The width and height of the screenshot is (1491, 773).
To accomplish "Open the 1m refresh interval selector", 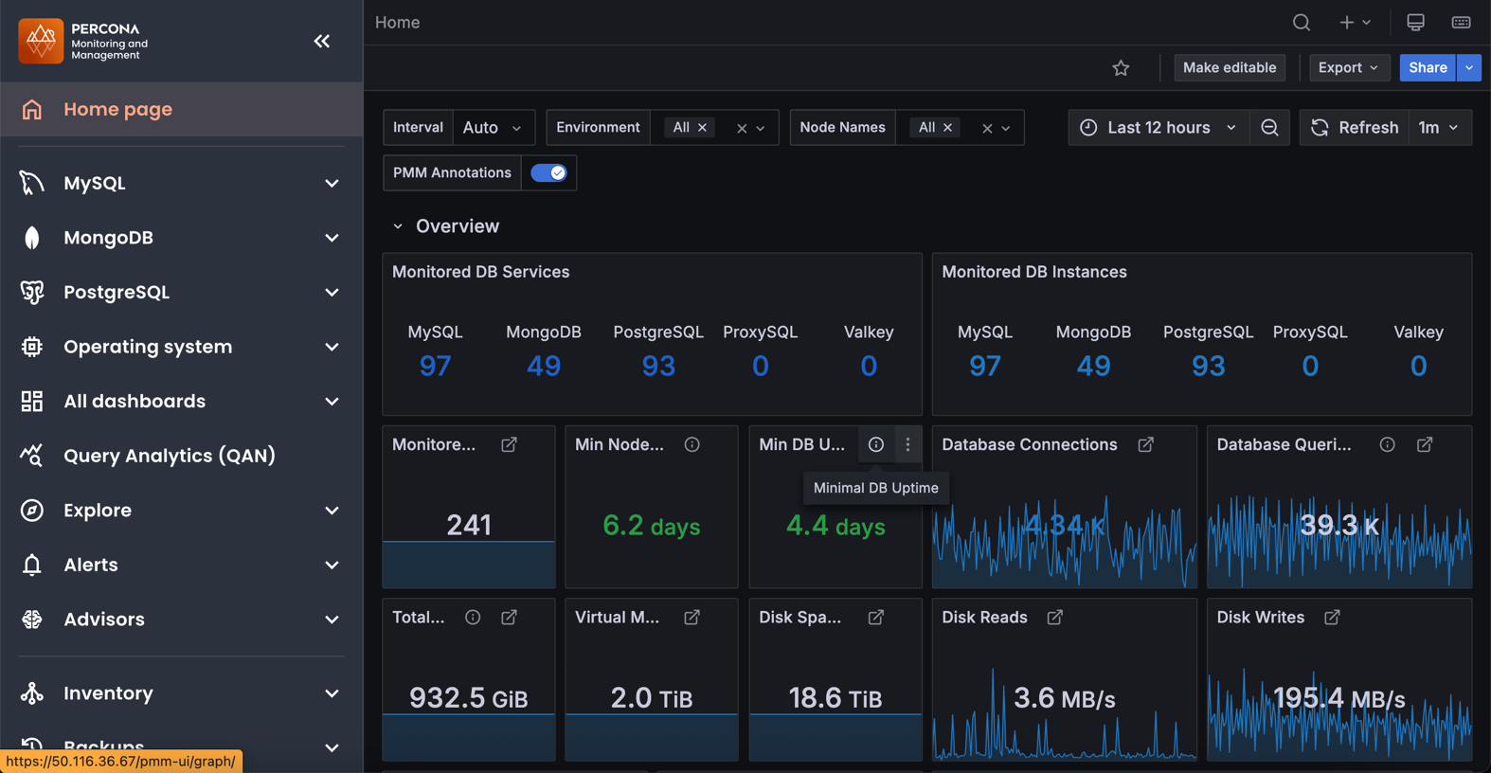I will 1439,128.
